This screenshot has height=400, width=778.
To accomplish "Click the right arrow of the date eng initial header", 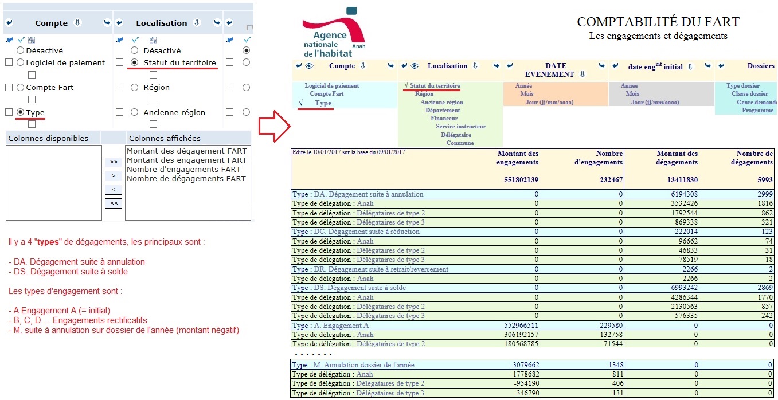I will pos(707,66).
